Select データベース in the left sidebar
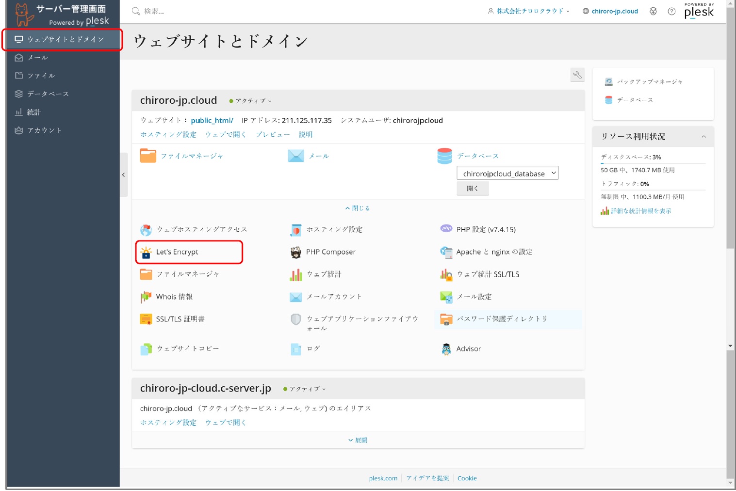 pyautogui.click(x=63, y=94)
